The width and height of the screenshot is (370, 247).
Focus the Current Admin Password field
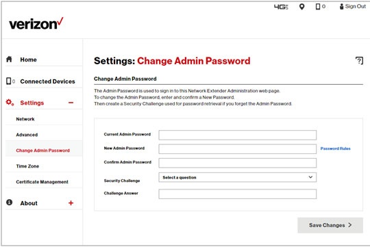click(237, 135)
